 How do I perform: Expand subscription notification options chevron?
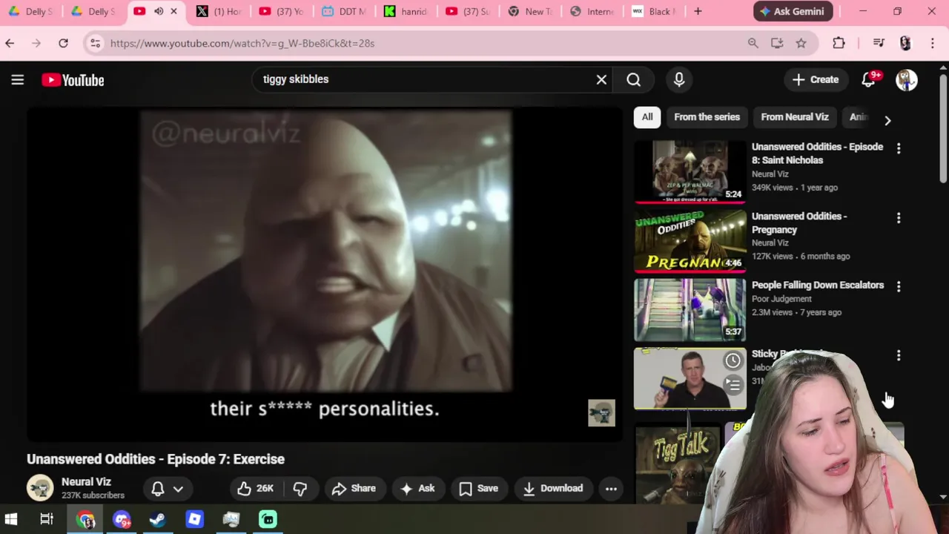click(178, 489)
